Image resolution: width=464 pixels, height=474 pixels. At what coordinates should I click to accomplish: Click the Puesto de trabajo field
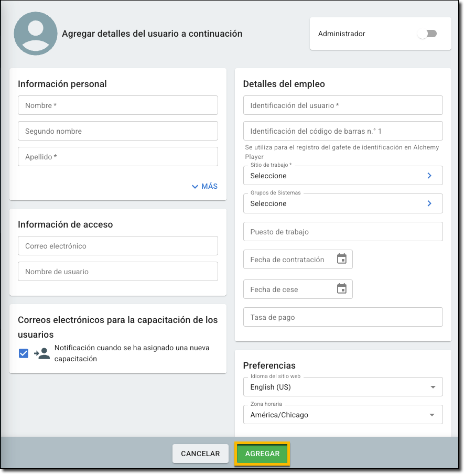click(343, 232)
